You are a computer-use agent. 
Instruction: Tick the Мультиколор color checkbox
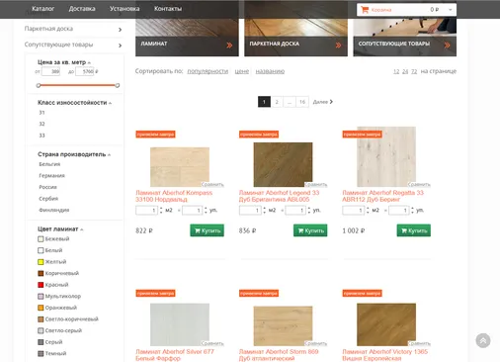pyautogui.click(x=41, y=297)
